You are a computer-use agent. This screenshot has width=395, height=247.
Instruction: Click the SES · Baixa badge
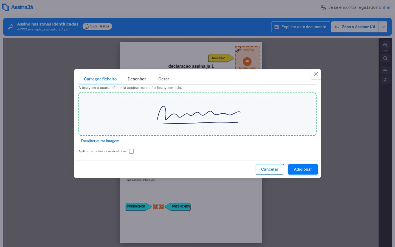click(x=97, y=26)
